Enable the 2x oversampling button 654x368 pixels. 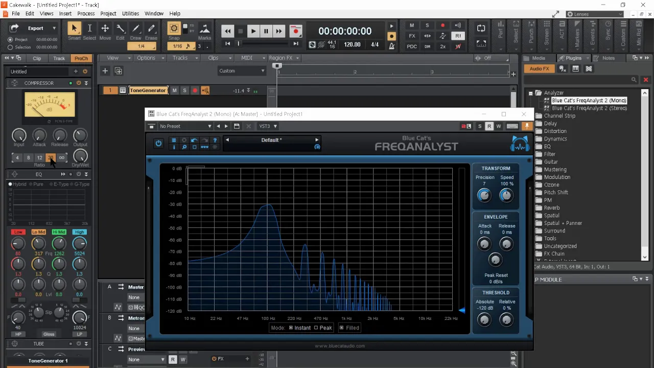pyautogui.click(x=442, y=47)
